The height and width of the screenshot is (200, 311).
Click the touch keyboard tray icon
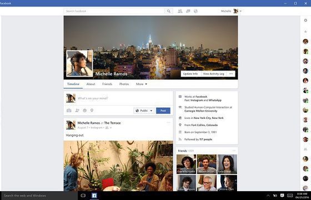click(290, 196)
